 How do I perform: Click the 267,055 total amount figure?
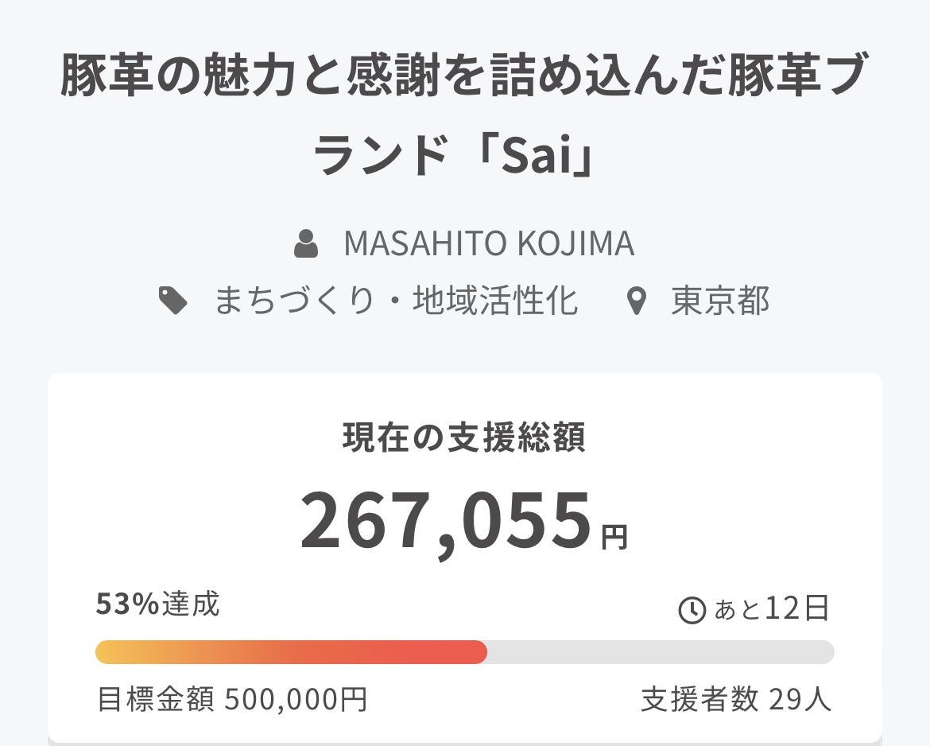[445, 521]
